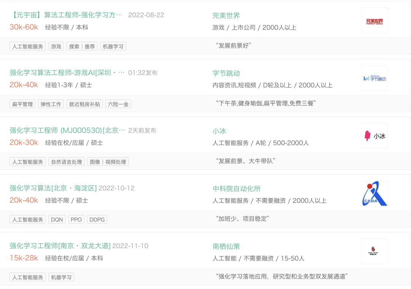
Task: Click the “下午茶,健身瑜伽,扁平管理,免费三餐” quote
Action: tap(266, 103)
